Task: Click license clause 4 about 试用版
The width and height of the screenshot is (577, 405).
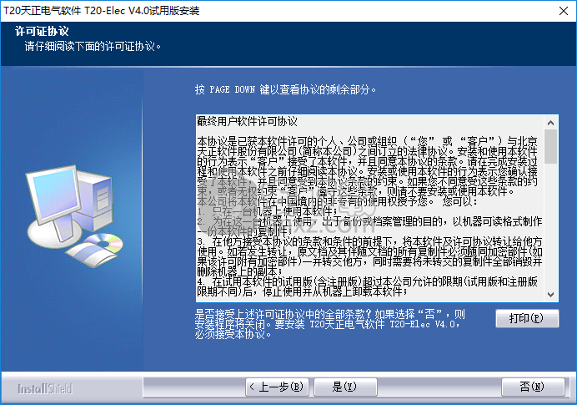Action: [x=368, y=286]
